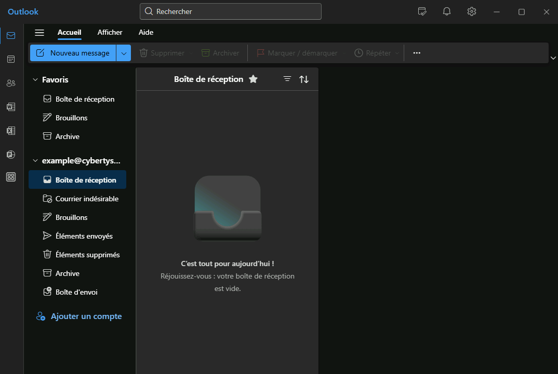The image size is (558, 374).
Task: Click the Nouveau message button
Action: pyautogui.click(x=73, y=53)
